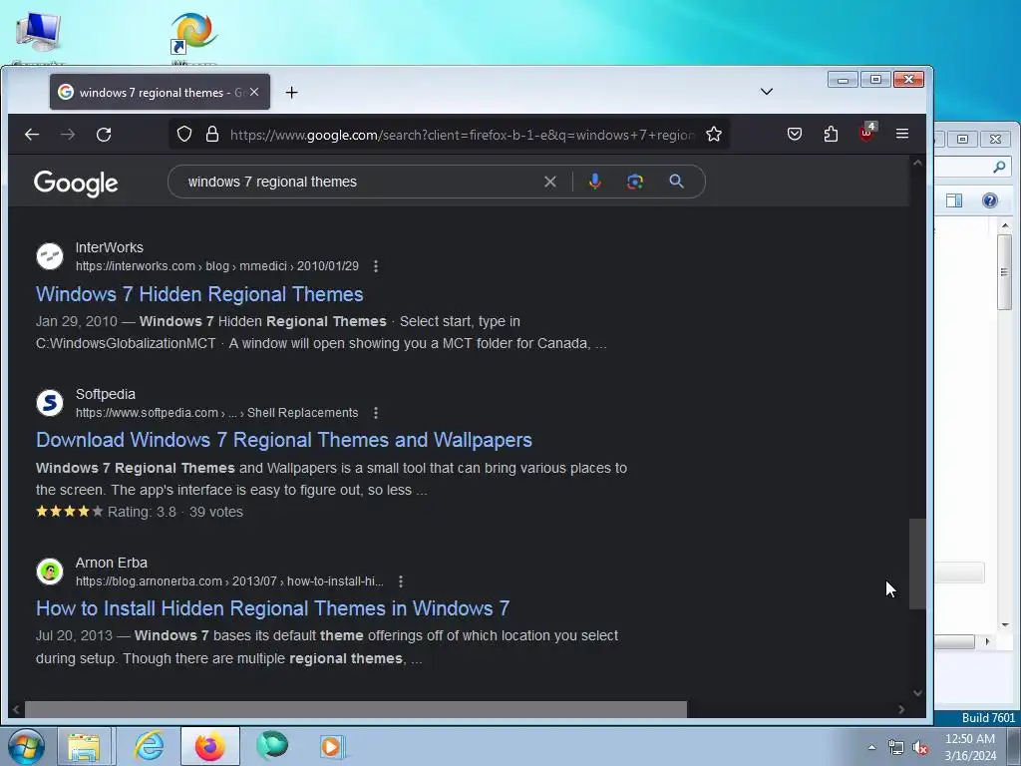Image resolution: width=1021 pixels, height=766 pixels.
Task: Open Windows 7 Hidden Regional Themes result
Action: coord(199,294)
